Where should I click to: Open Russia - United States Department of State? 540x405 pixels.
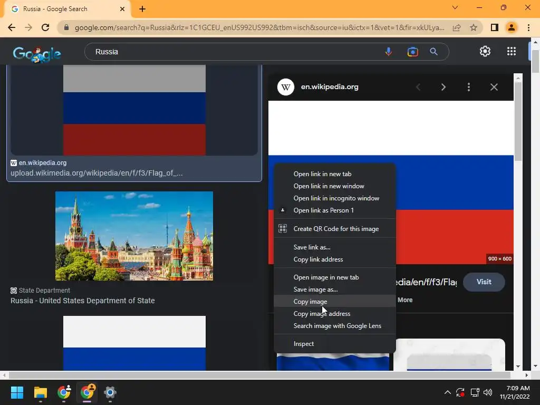point(83,301)
